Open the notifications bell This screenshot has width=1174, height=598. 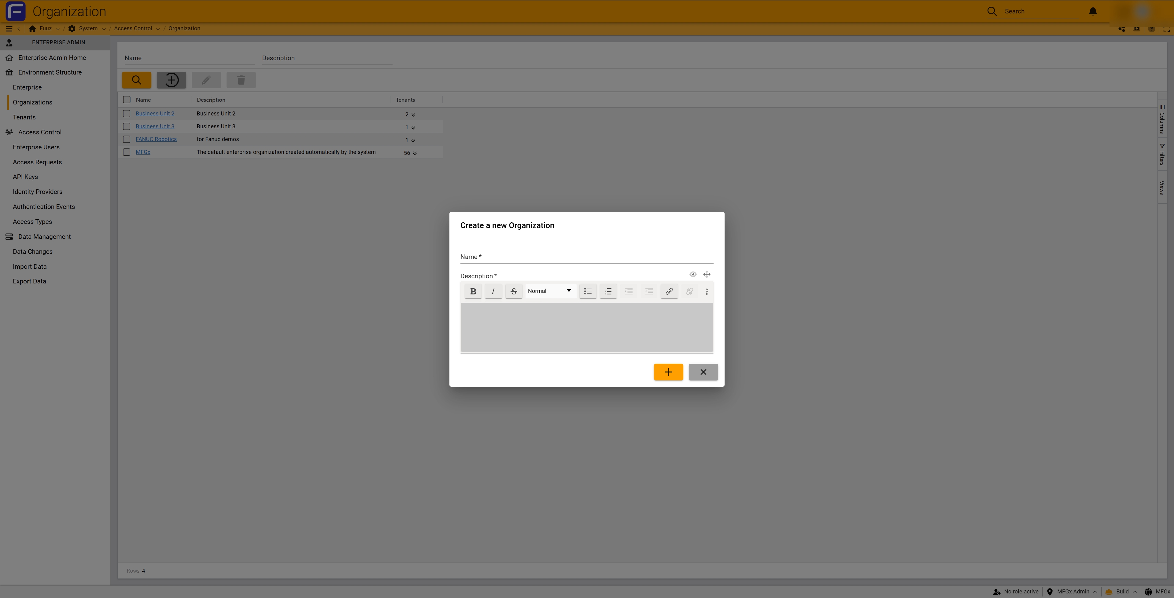point(1093,11)
